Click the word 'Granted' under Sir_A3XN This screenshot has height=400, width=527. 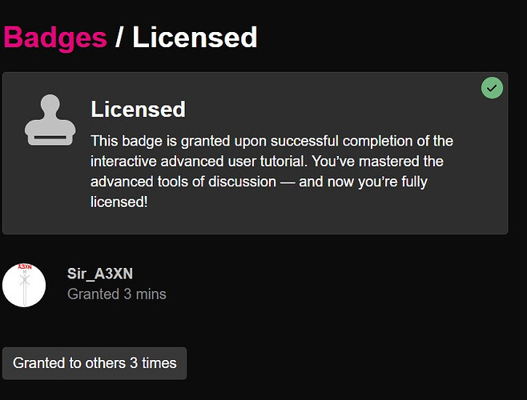[x=93, y=294]
